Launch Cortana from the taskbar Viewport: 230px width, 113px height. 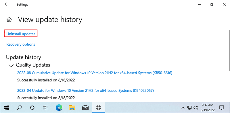point(32,108)
